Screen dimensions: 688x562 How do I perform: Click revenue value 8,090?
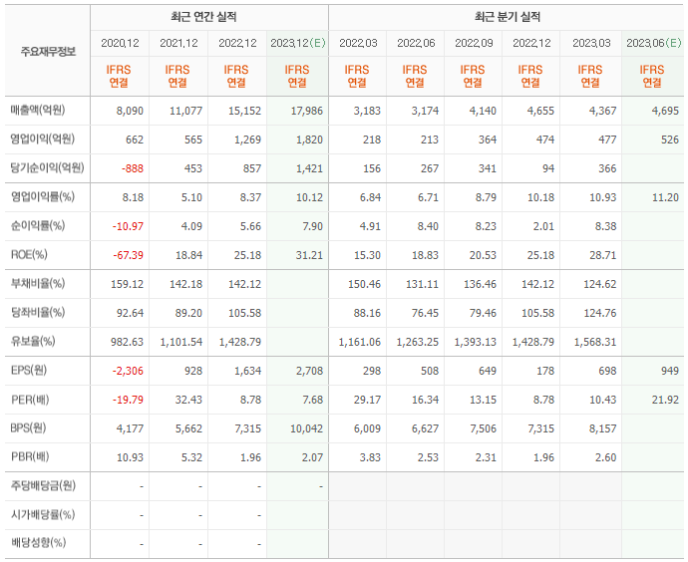pos(130,111)
